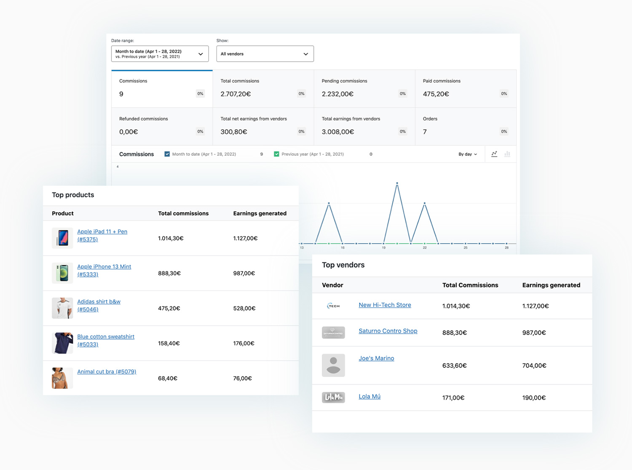
Task: Select Total net earnings from vendors tab
Action: pyautogui.click(x=263, y=127)
